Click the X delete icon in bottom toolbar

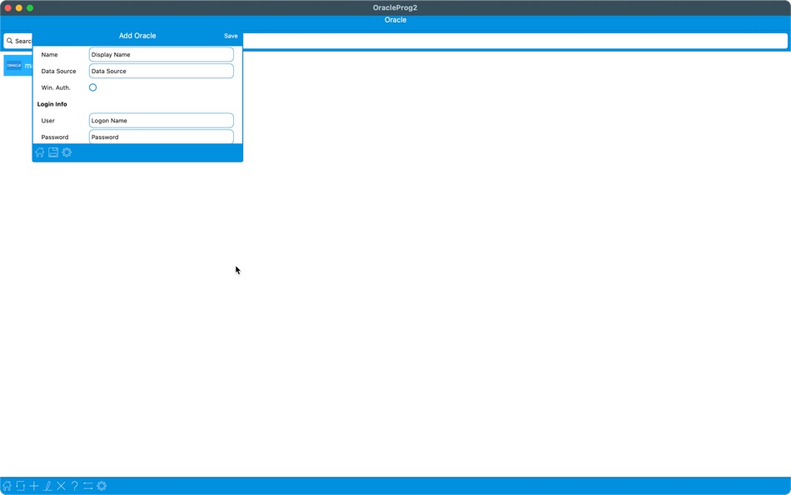(x=61, y=486)
